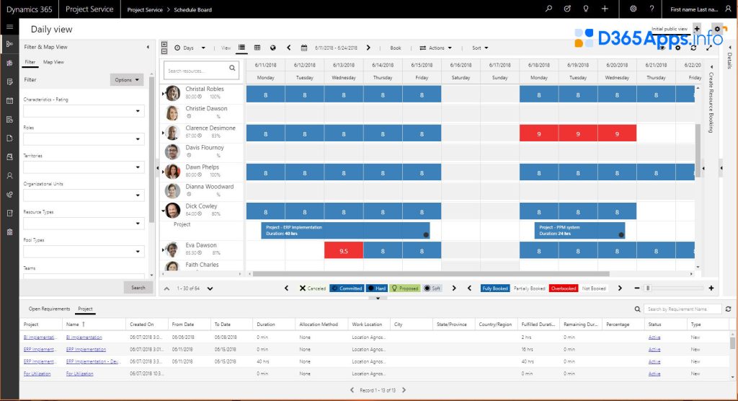Viewport: 738px width, 401px height.
Task: Open the settings gear in top bar
Action: click(633, 9)
